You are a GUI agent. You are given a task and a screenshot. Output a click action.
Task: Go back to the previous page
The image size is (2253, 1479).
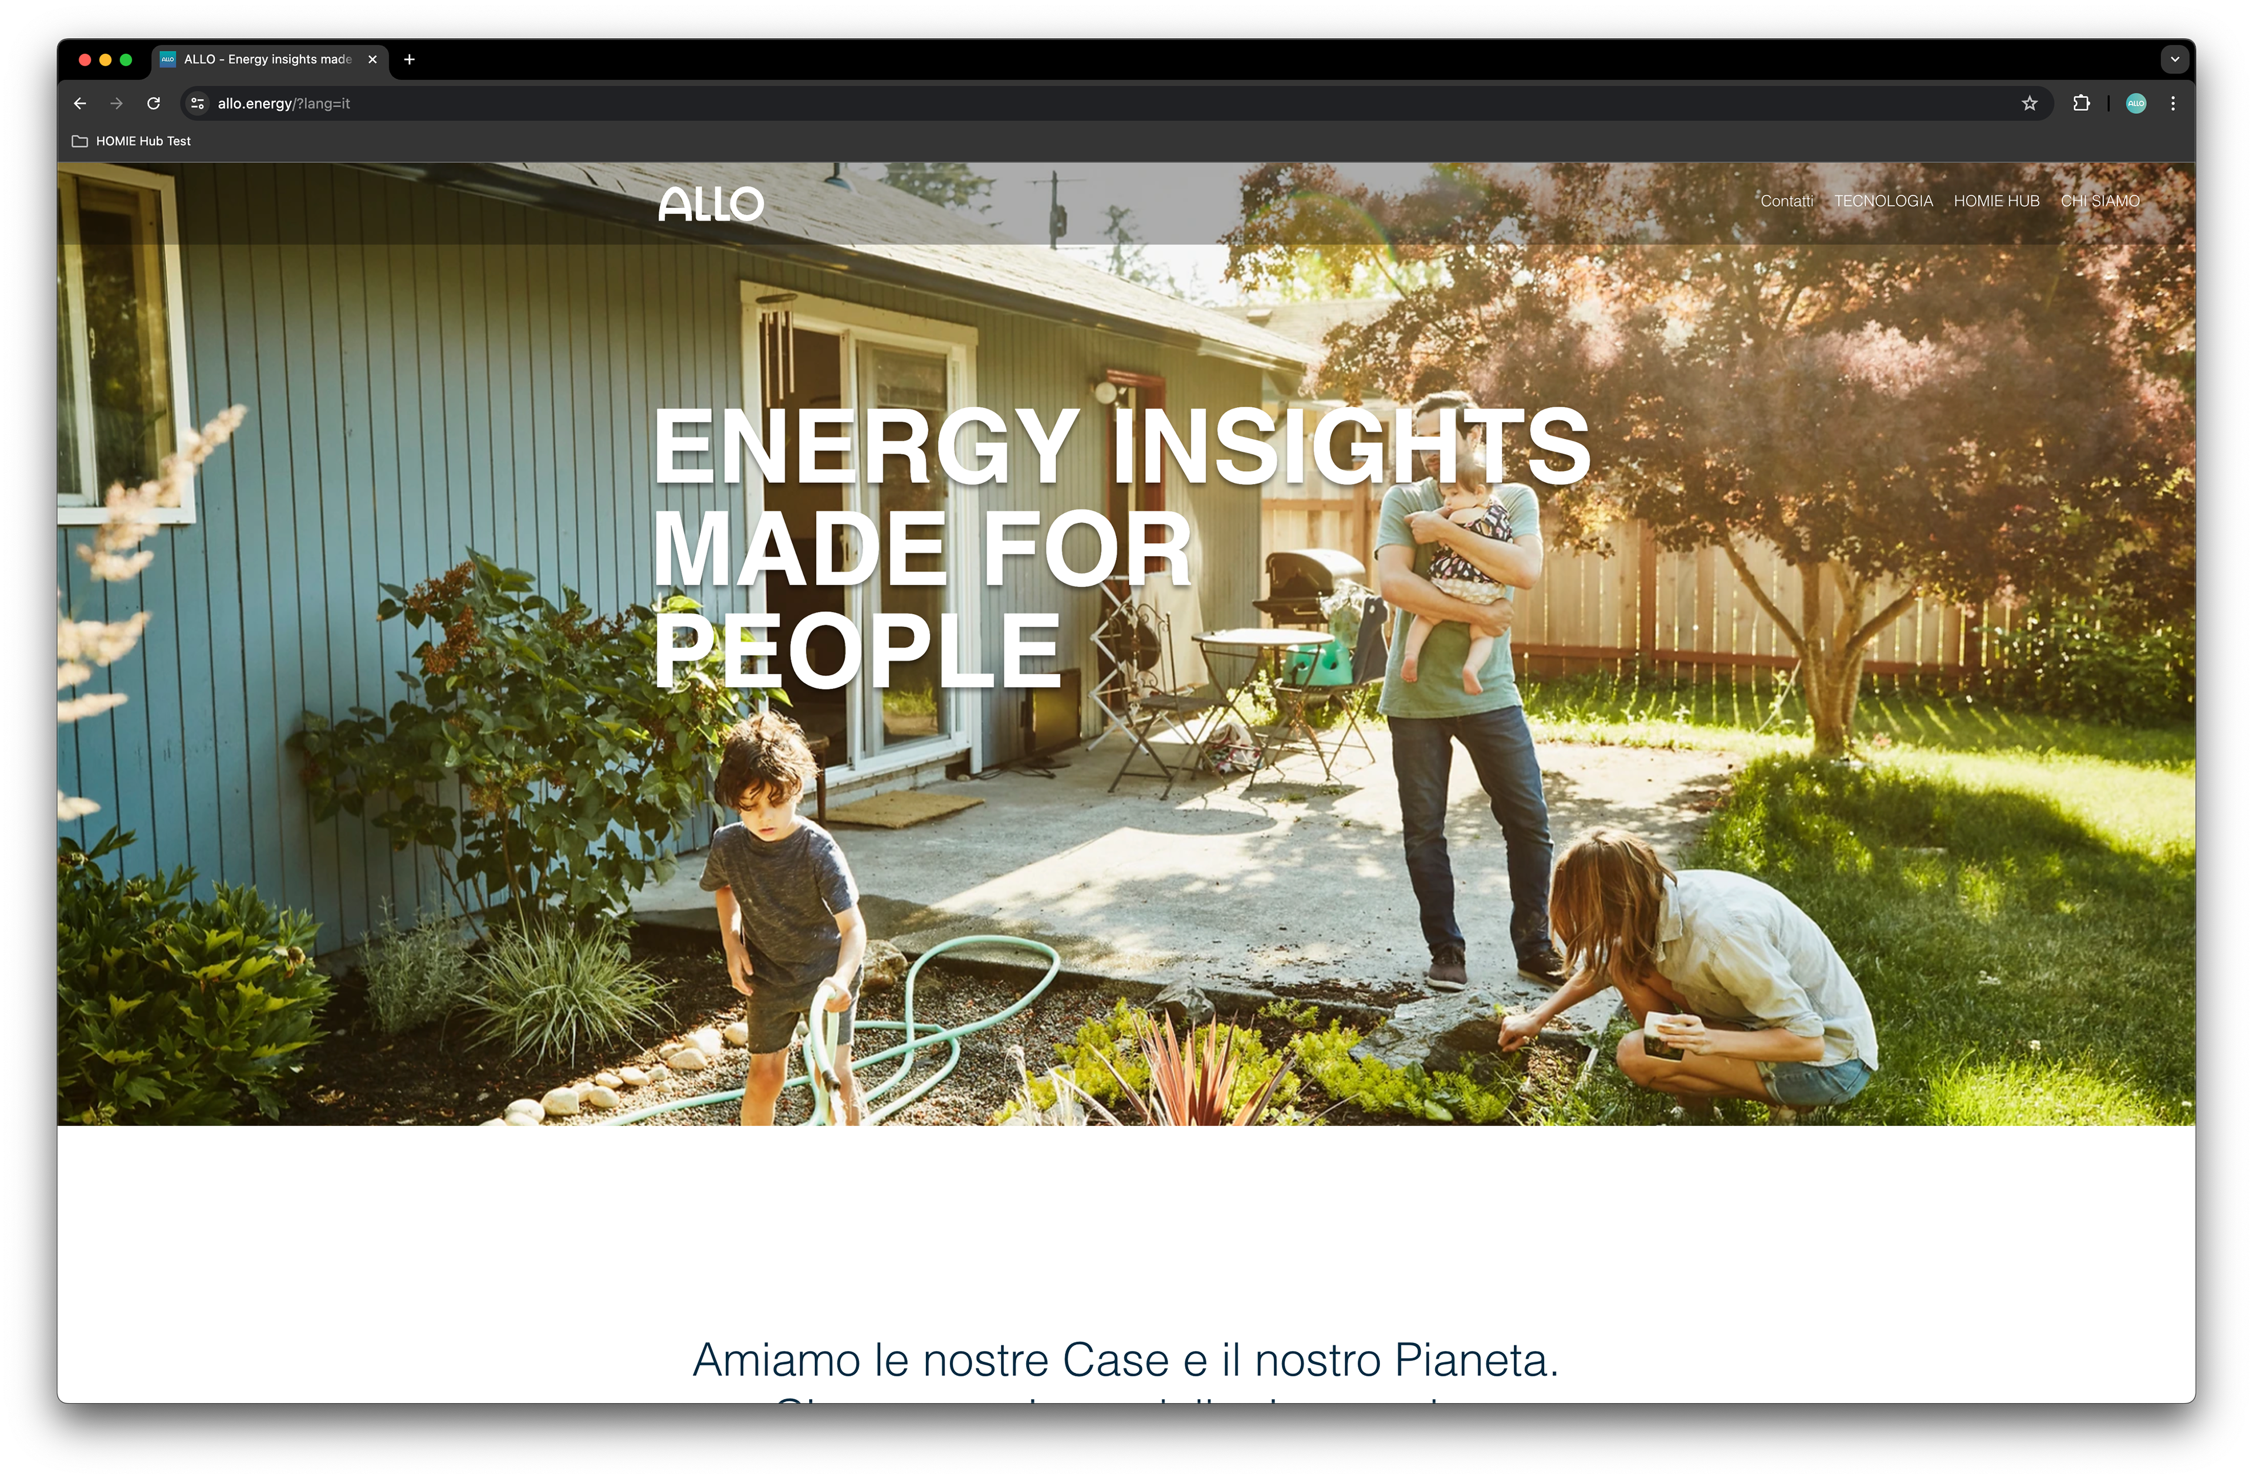(x=80, y=103)
